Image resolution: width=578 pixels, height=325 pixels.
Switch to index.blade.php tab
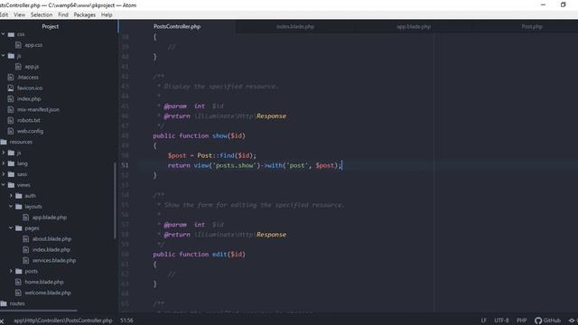tap(295, 26)
